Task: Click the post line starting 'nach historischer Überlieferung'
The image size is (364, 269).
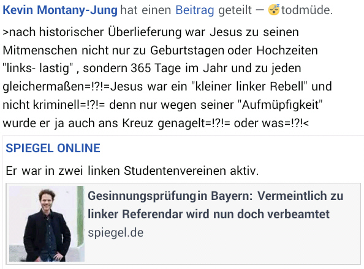Action: (151, 32)
